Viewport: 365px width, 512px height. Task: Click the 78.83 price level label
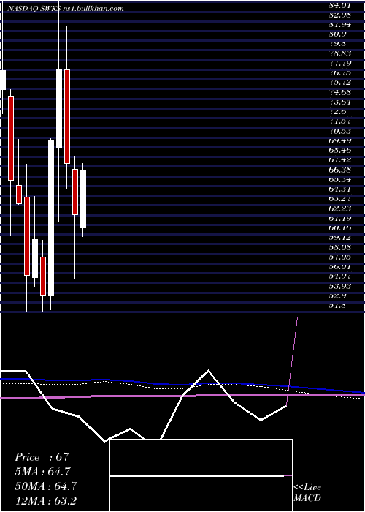click(x=339, y=53)
